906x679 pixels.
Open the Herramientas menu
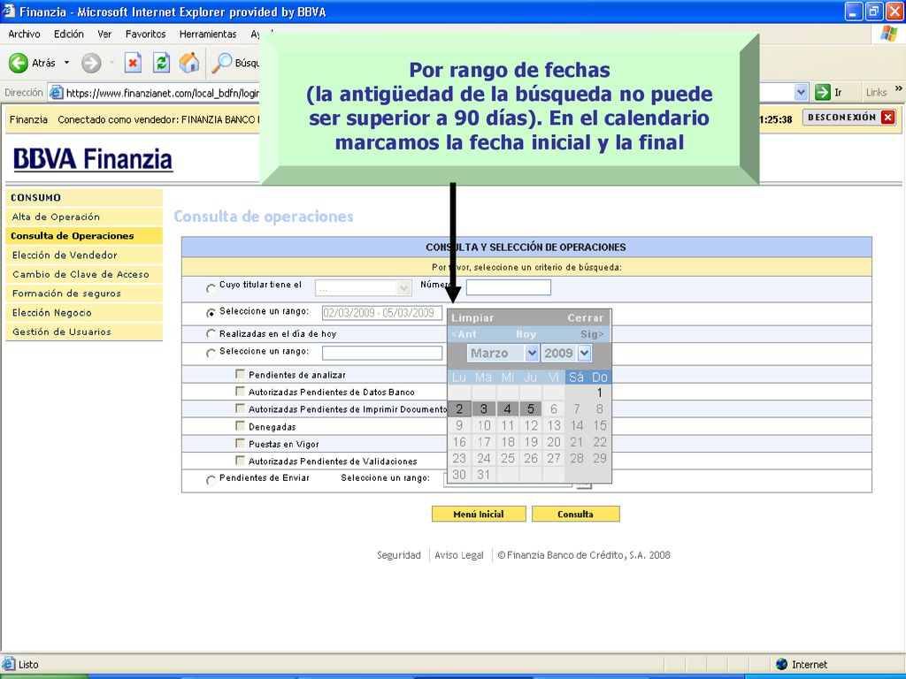click(x=208, y=34)
